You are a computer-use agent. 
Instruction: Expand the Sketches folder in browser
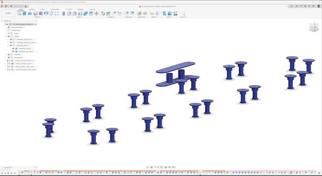pyautogui.click(x=6, y=54)
